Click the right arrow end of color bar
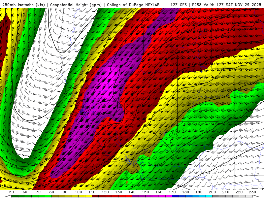Screen dimensions: 264x198 (x=256, y=196)
